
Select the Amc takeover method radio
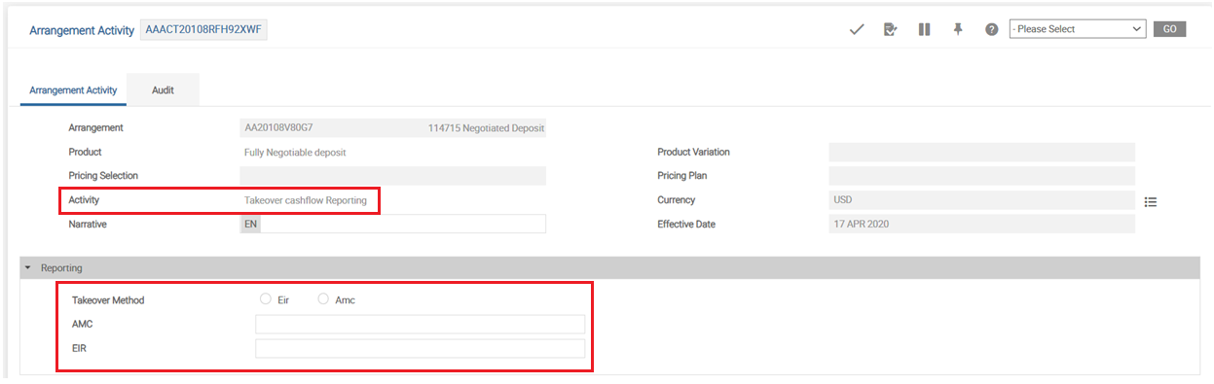(323, 299)
